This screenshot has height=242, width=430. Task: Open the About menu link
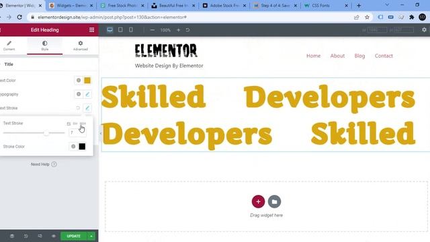(x=337, y=56)
